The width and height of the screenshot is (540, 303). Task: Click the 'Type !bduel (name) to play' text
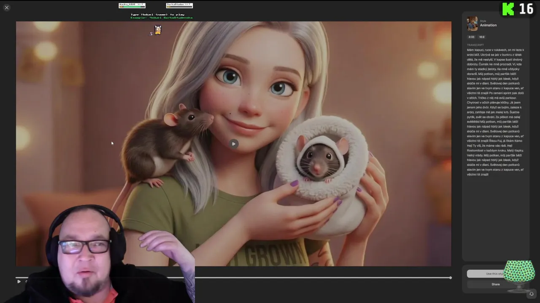pyautogui.click(x=157, y=15)
